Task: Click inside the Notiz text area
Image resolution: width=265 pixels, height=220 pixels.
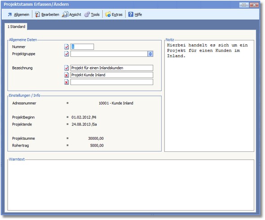Action: pos(209,96)
